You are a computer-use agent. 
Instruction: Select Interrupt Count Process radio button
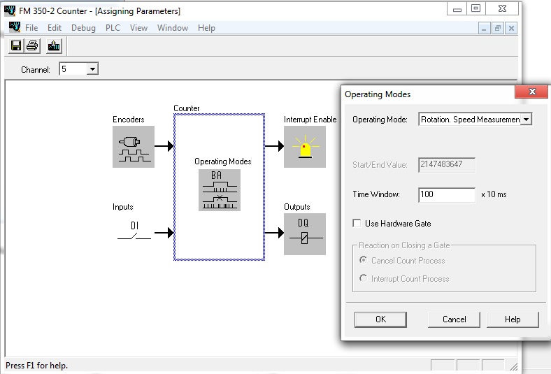click(363, 278)
